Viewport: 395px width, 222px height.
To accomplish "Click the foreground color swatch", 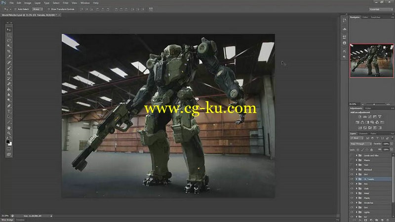I will [8, 142].
